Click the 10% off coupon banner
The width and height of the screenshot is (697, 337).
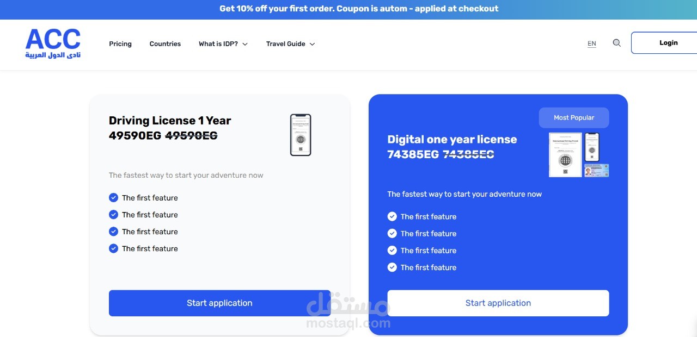click(x=358, y=9)
